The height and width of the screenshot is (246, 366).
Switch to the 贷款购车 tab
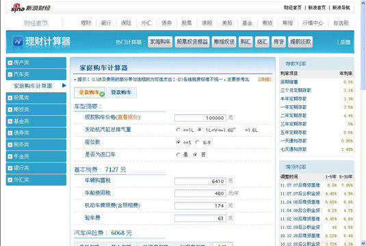121,92
